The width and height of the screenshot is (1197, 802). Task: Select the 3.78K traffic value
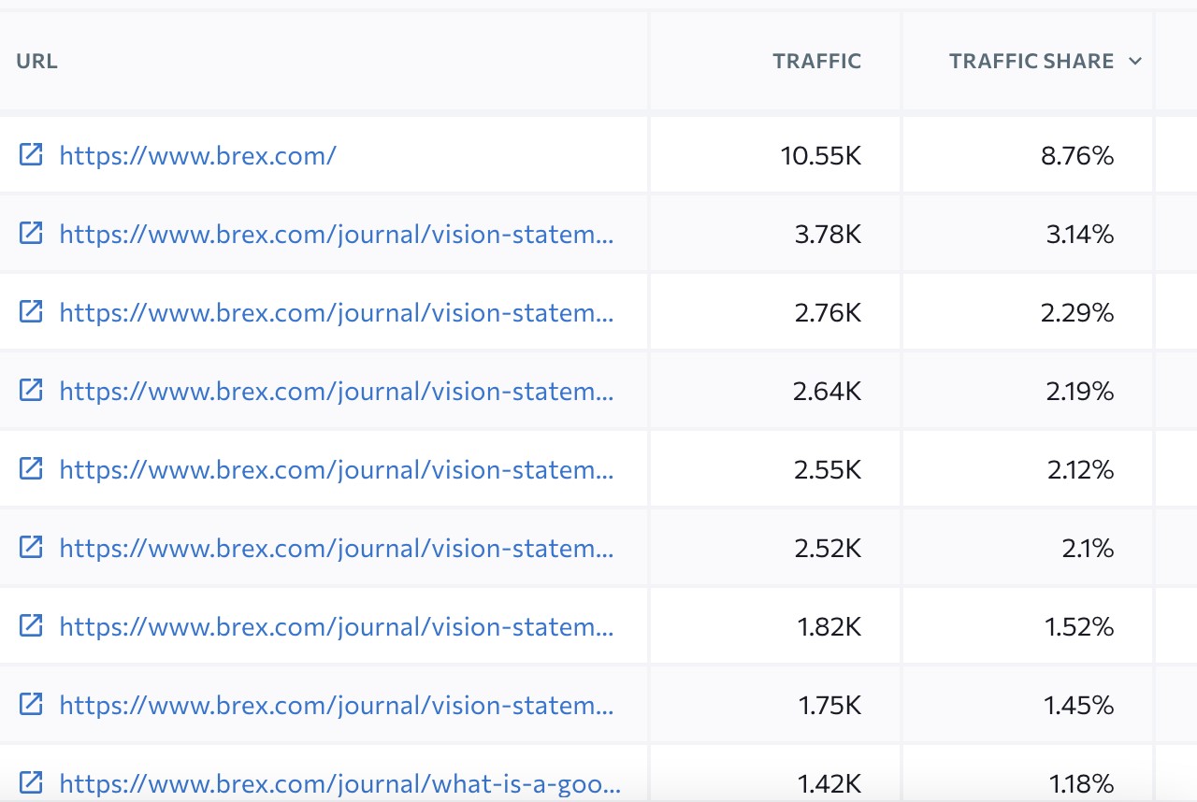[828, 234]
